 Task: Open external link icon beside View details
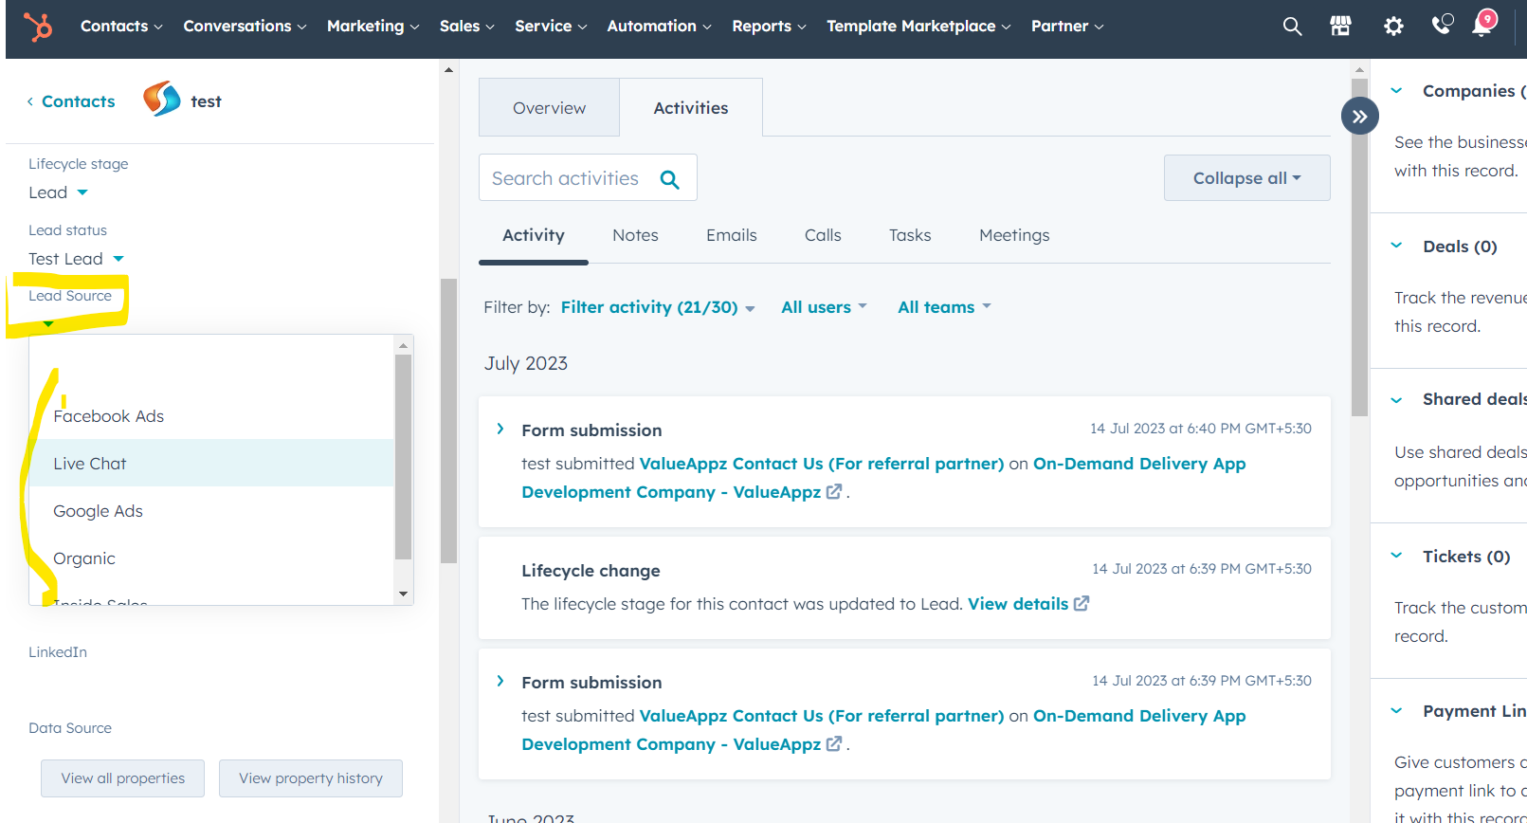tap(1082, 604)
